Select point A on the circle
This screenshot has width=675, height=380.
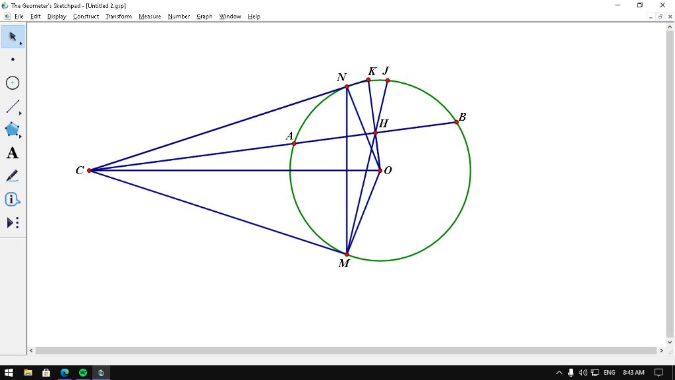click(294, 143)
